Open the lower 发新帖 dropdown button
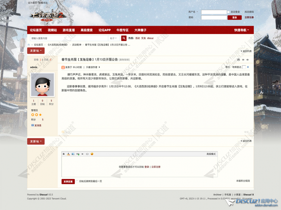 pos(36,141)
